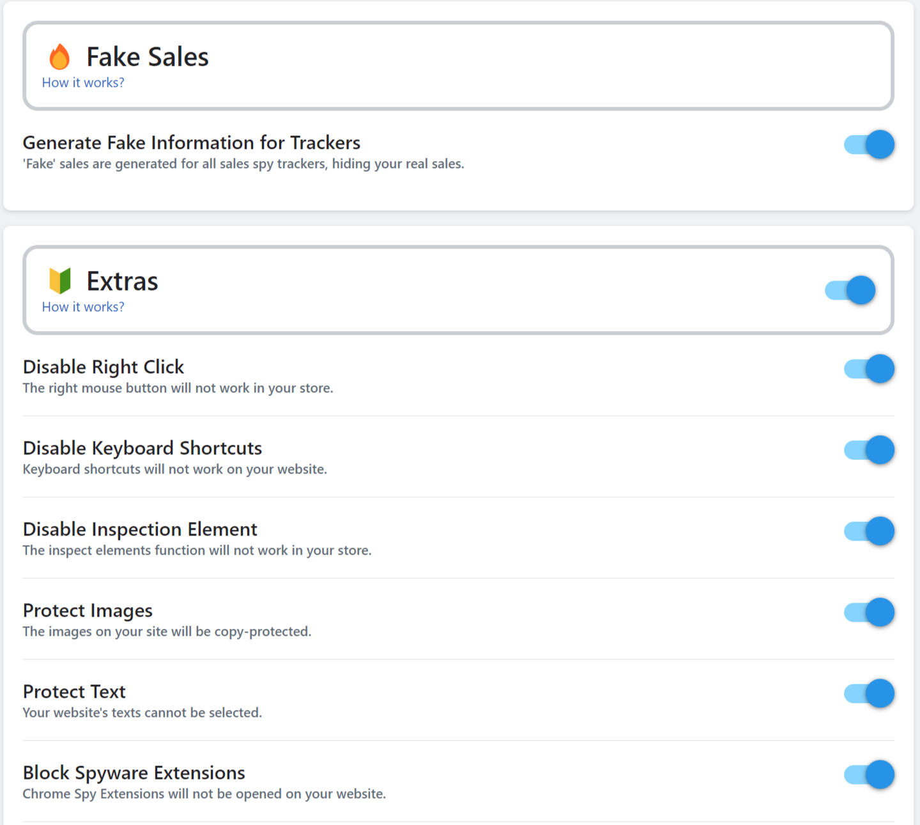Toggle the Block Spyware Extensions switch
Viewport: 920px width, 825px height.
point(869,775)
